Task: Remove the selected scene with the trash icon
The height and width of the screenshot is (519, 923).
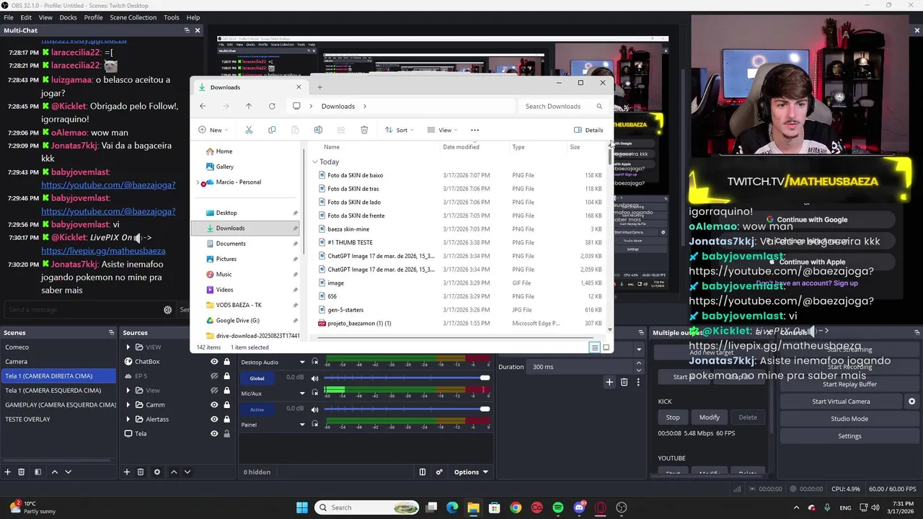Action: click(x=22, y=472)
